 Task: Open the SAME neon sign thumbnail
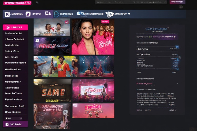(x=52, y=90)
